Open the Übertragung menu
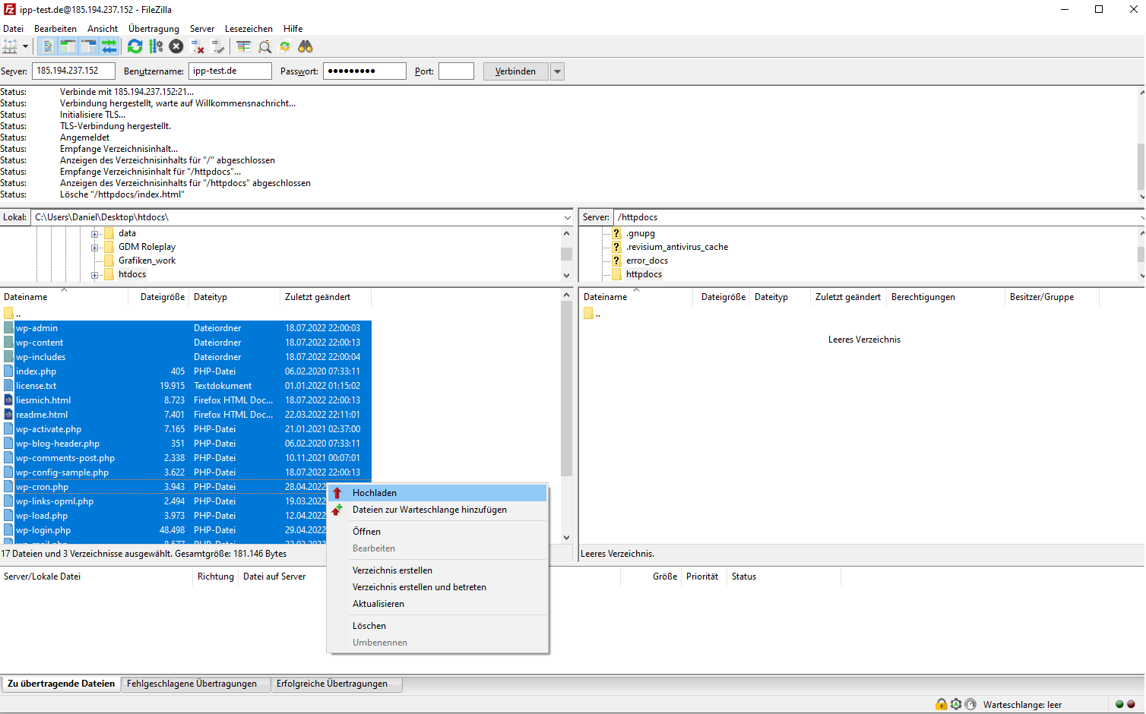 154,29
